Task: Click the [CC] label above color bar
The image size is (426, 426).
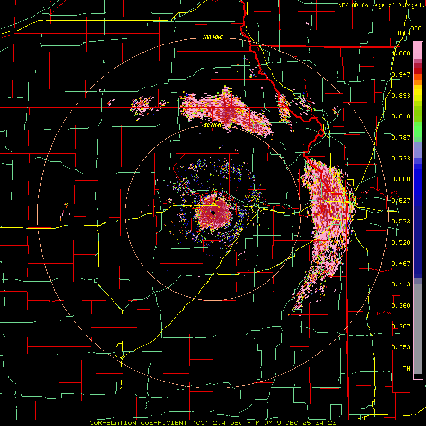Action: (x=404, y=33)
